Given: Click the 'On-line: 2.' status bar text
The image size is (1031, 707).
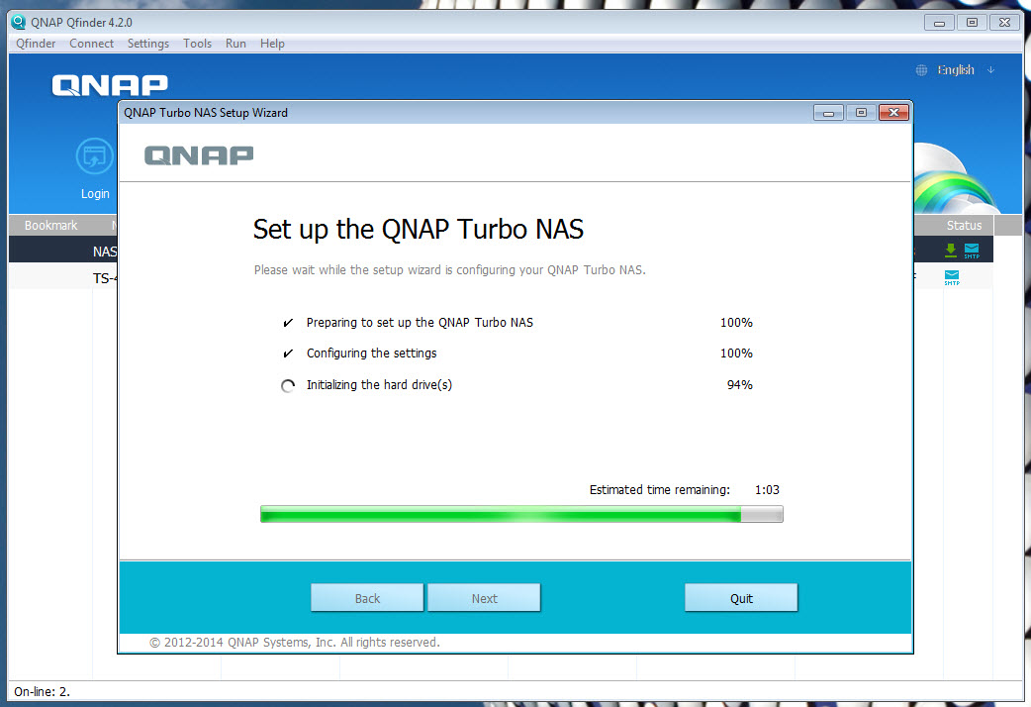Looking at the screenshot, I should tap(43, 691).
